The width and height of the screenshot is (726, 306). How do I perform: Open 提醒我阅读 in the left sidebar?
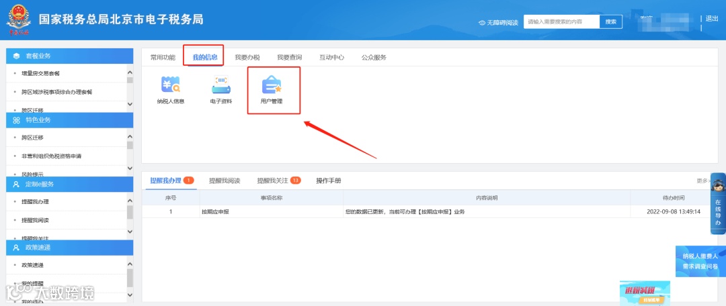[35, 221]
